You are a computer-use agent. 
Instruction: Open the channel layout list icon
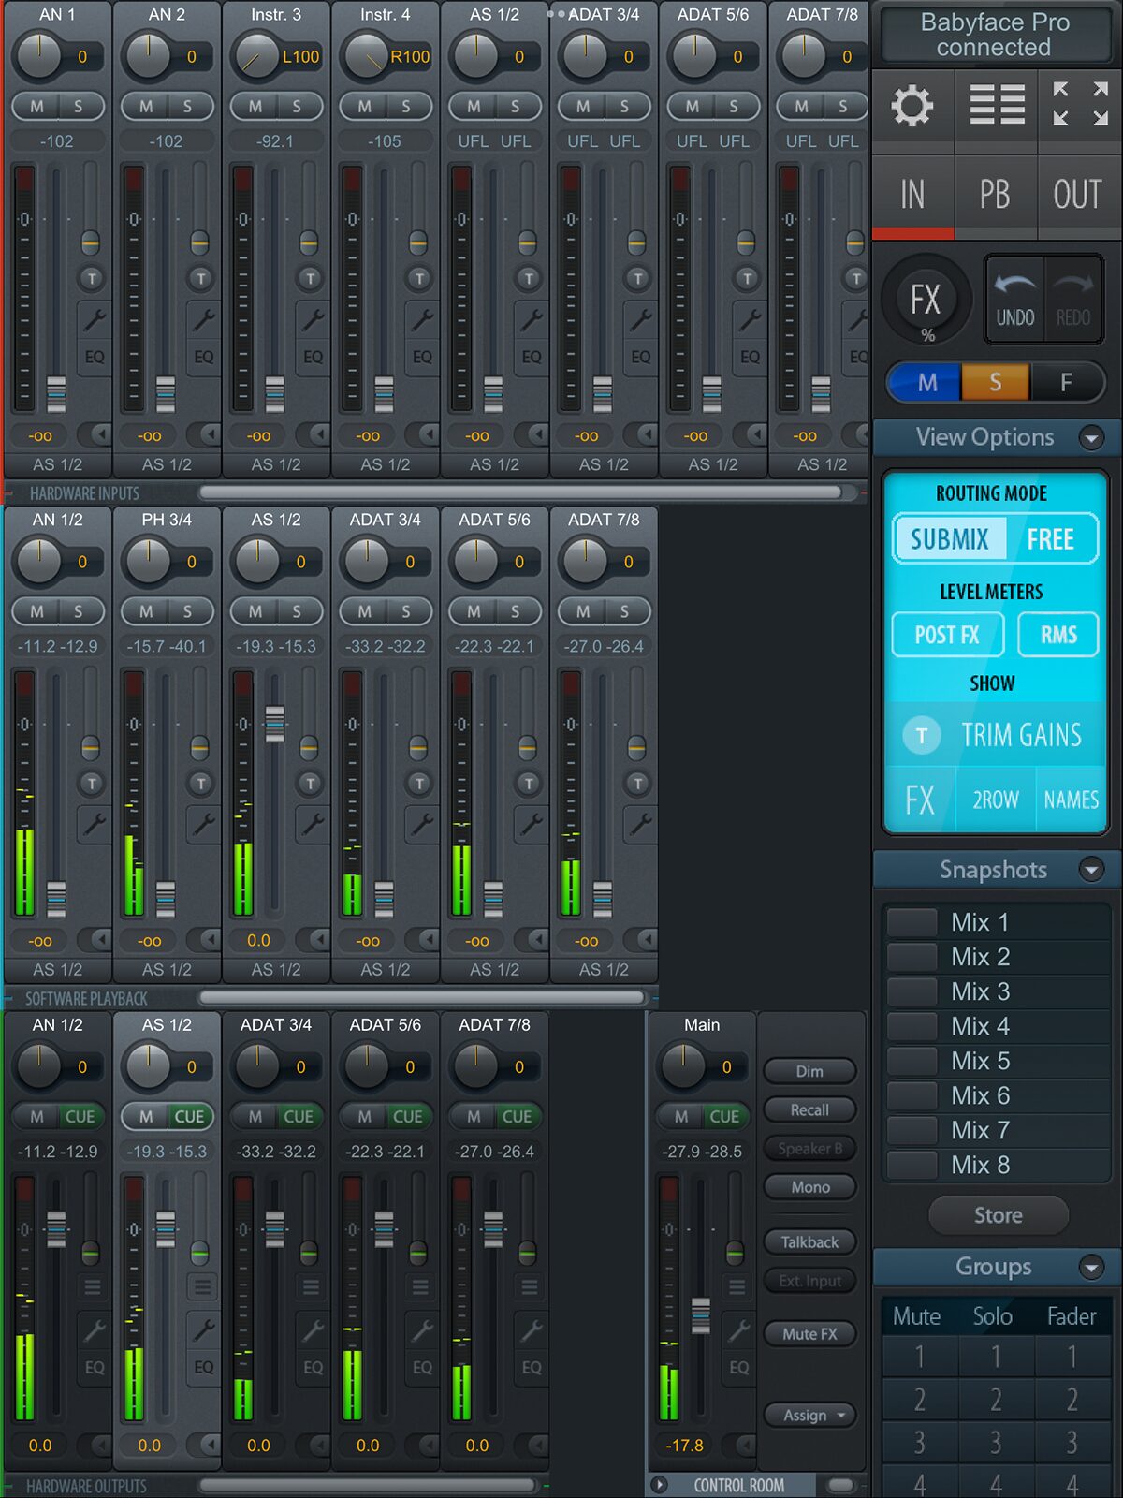996,105
